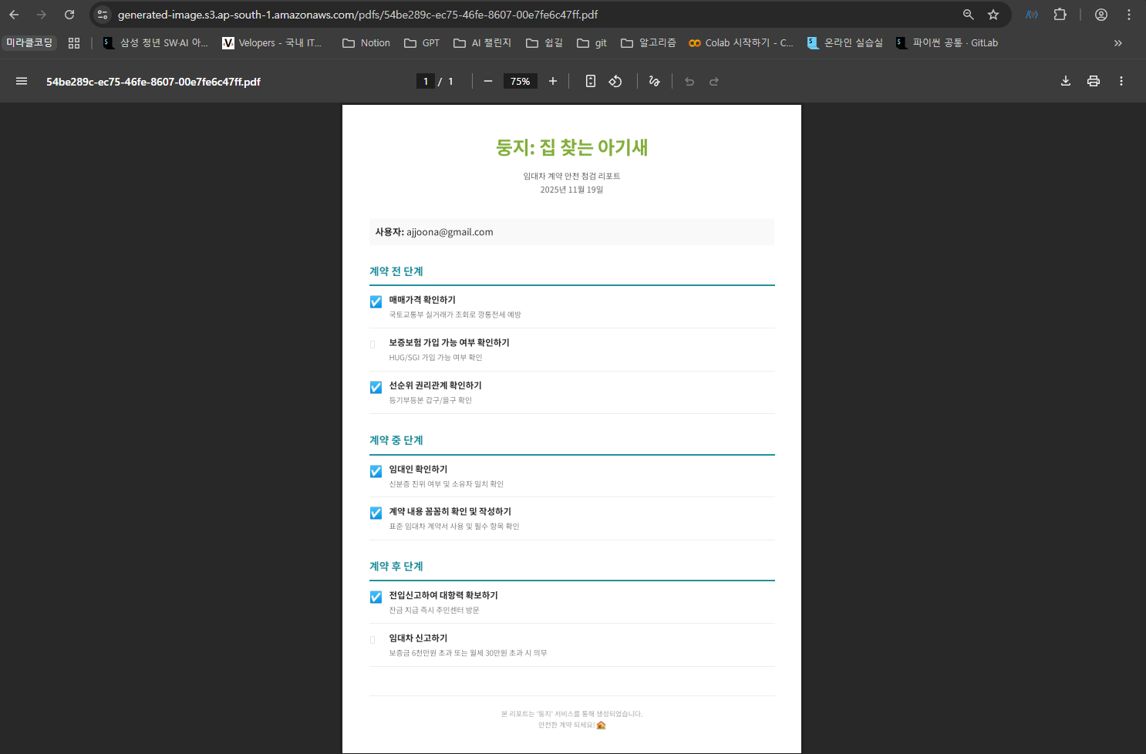Toggle the PDF sidebar menu
This screenshot has width=1146, height=754.
22,81
